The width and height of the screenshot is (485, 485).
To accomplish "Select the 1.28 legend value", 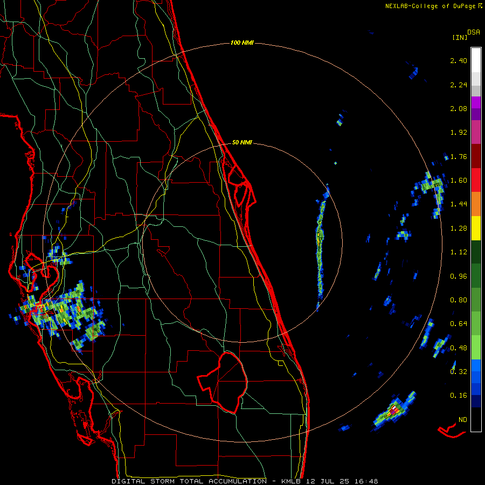I will [459, 228].
